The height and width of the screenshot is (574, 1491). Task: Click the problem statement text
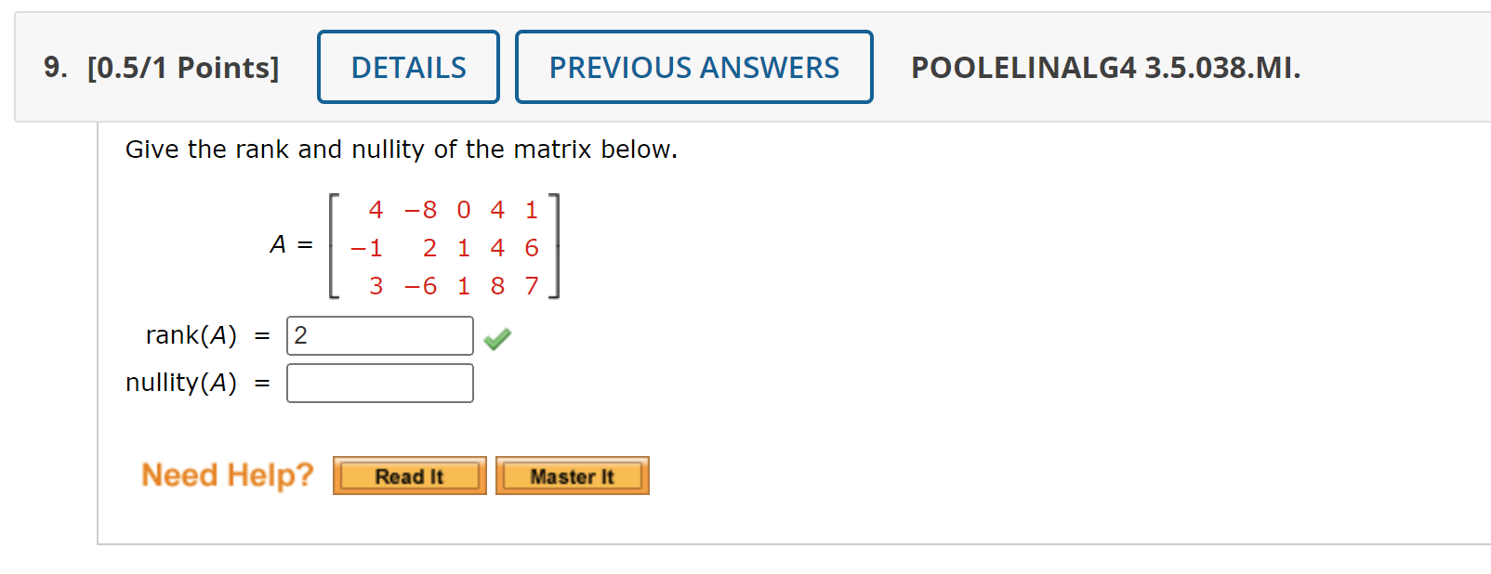point(402,149)
